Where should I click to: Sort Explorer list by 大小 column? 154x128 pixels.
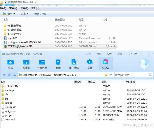[x=105, y=20]
